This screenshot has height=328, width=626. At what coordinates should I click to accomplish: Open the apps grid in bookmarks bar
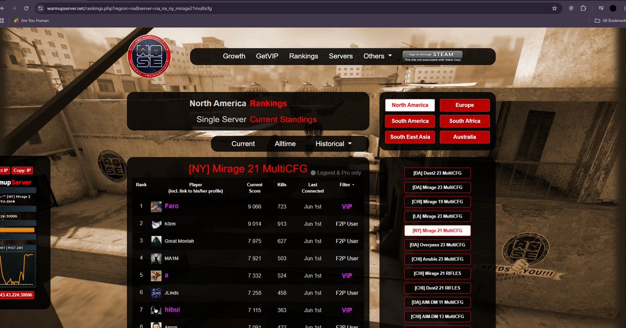click(2, 20)
